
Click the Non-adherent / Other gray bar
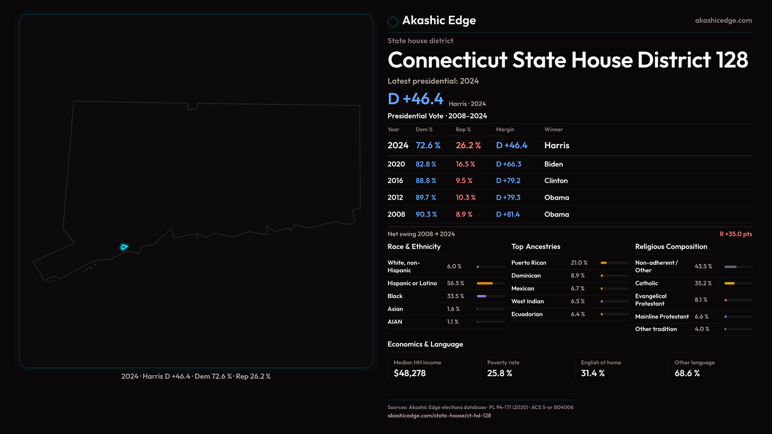(730, 266)
